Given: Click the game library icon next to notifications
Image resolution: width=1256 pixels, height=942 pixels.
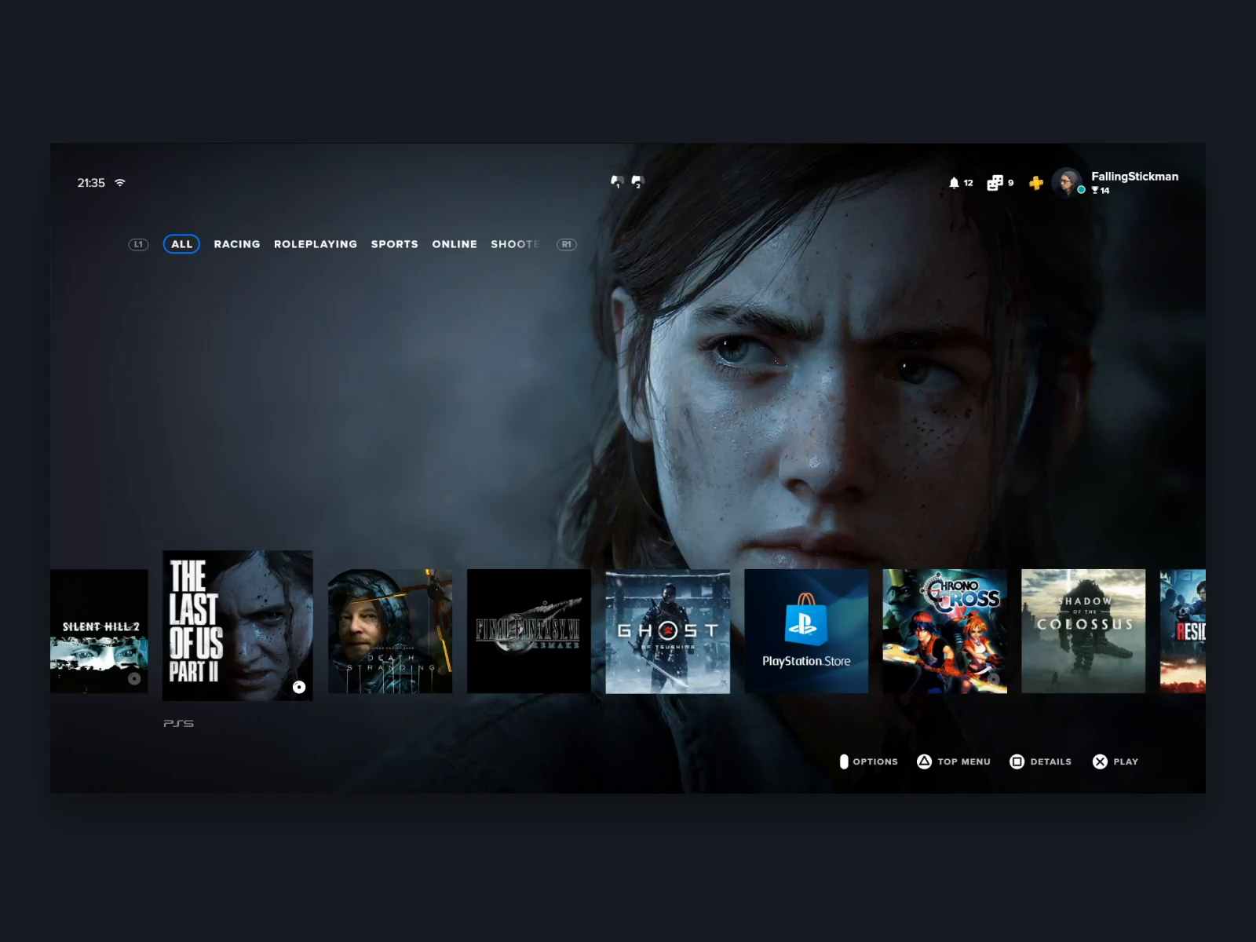Looking at the screenshot, I should (995, 181).
